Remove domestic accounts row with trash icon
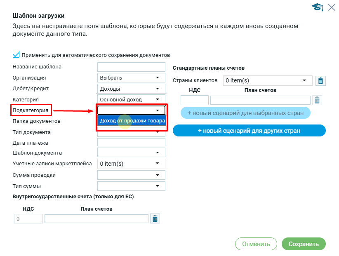 [x=155, y=218]
